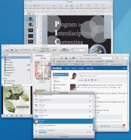Viewport: 131px width, 140px height.
Task: Click the Table icon in PowerPoint toolbar
Action: (77, 5)
